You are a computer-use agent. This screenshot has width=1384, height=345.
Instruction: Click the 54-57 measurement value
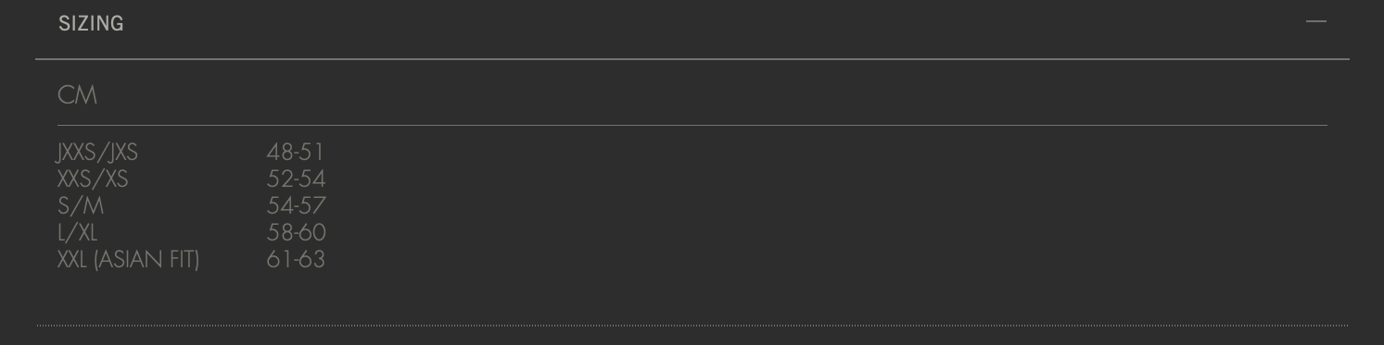tap(296, 205)
